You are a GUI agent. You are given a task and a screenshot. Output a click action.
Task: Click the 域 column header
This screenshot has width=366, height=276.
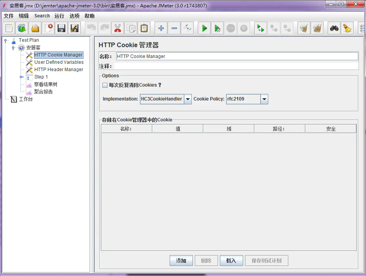click(x=229, y=129)
